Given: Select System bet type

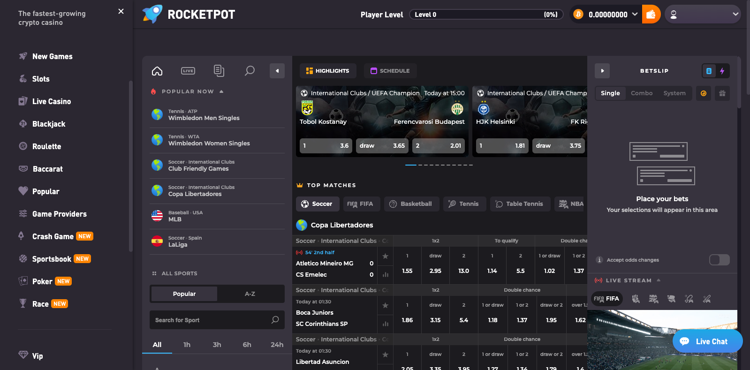Looking at the screenshot, I should [x=674, y=93].
